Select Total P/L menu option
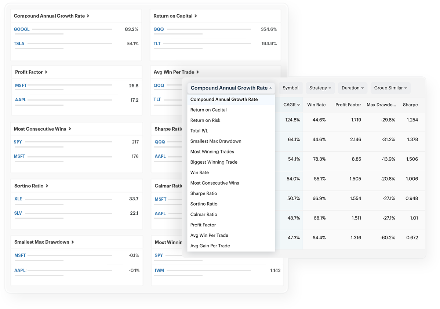Screen dimensions: 440x309 click(231, 131)
